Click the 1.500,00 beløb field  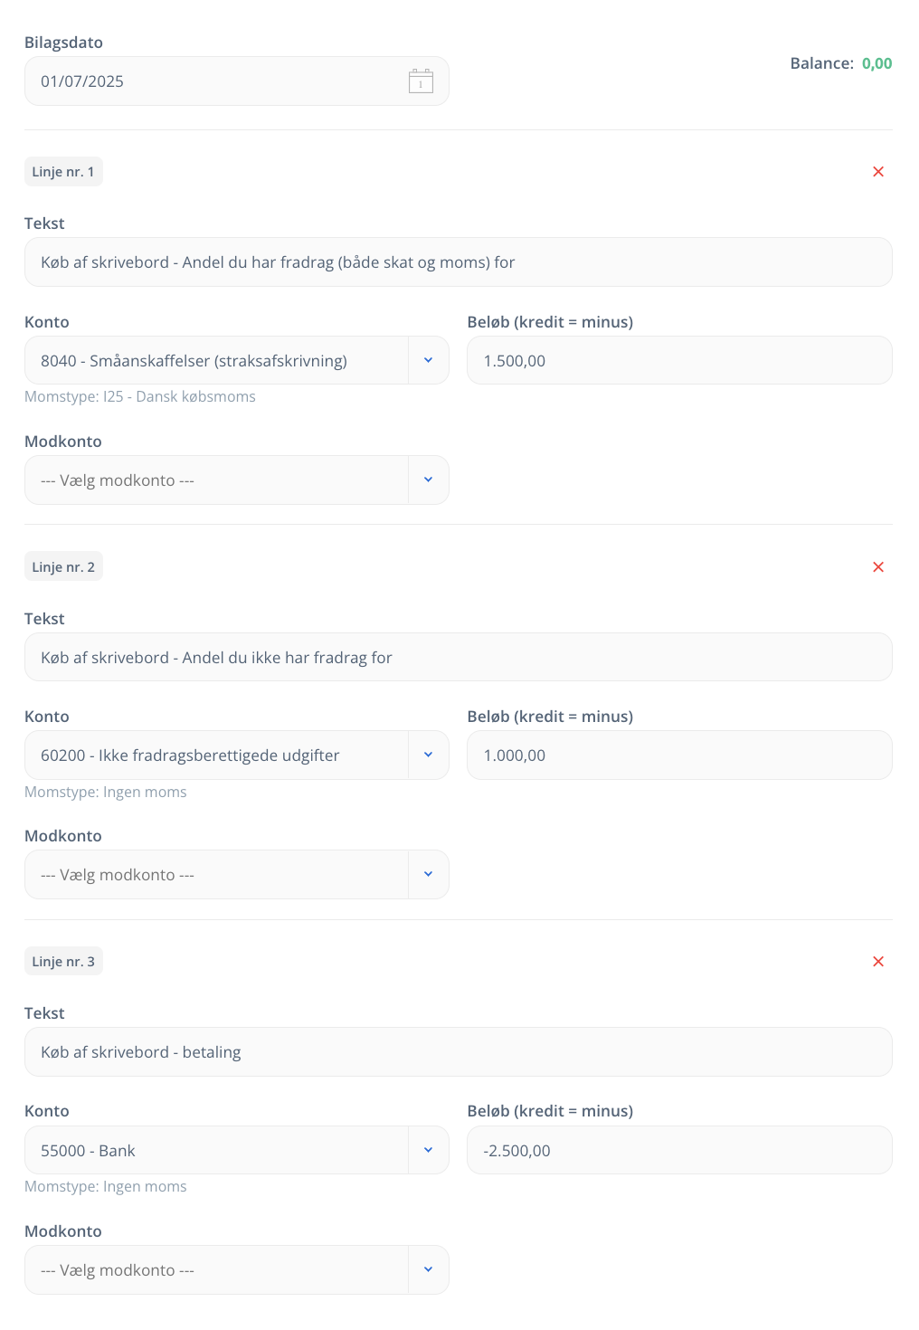679,361
